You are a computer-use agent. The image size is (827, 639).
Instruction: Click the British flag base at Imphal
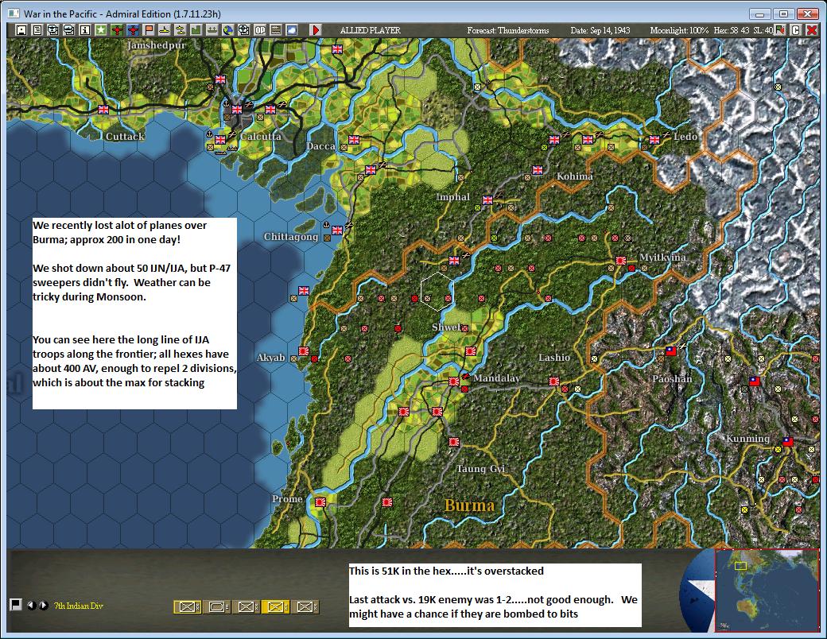point(487,199)
